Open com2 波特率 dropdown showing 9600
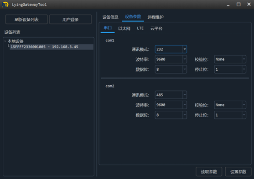 [171, 105]
